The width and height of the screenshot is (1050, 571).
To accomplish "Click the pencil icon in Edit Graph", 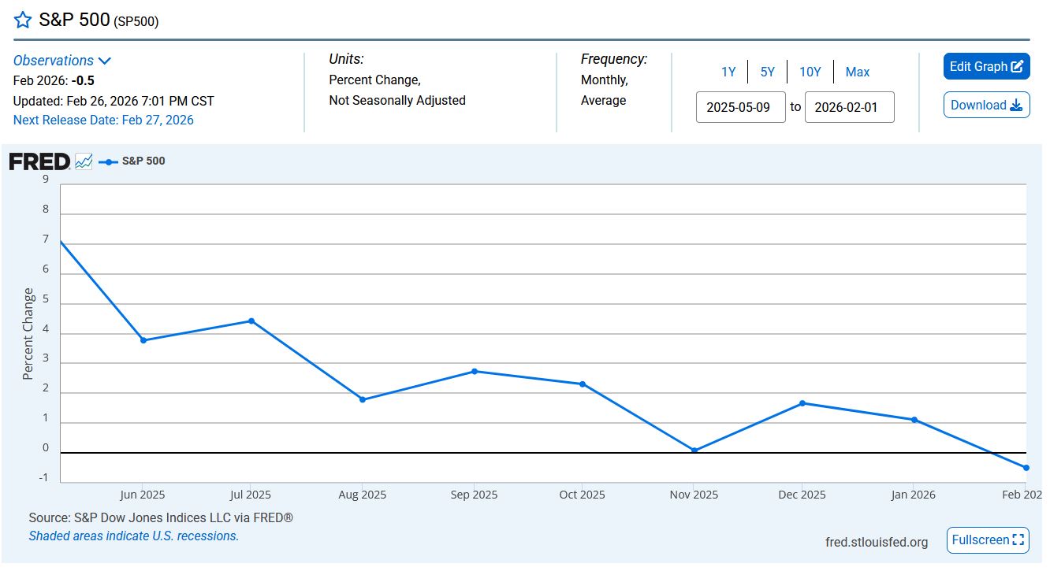I will [1017, 67].
